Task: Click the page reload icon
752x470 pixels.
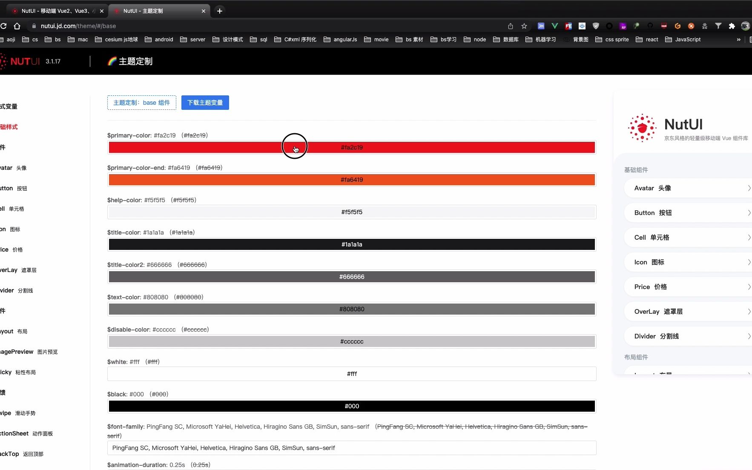Action: [x=3, y=26]
